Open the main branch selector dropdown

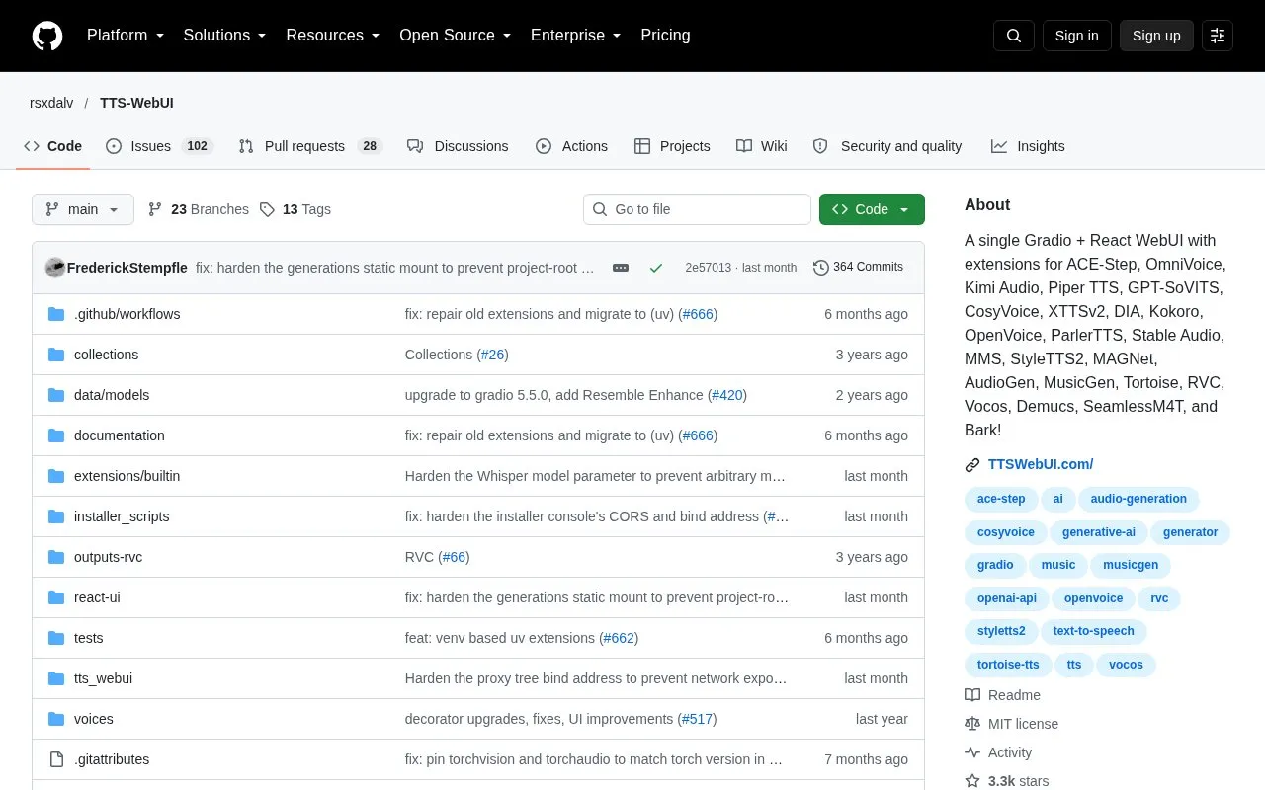[x=83, y=209]
